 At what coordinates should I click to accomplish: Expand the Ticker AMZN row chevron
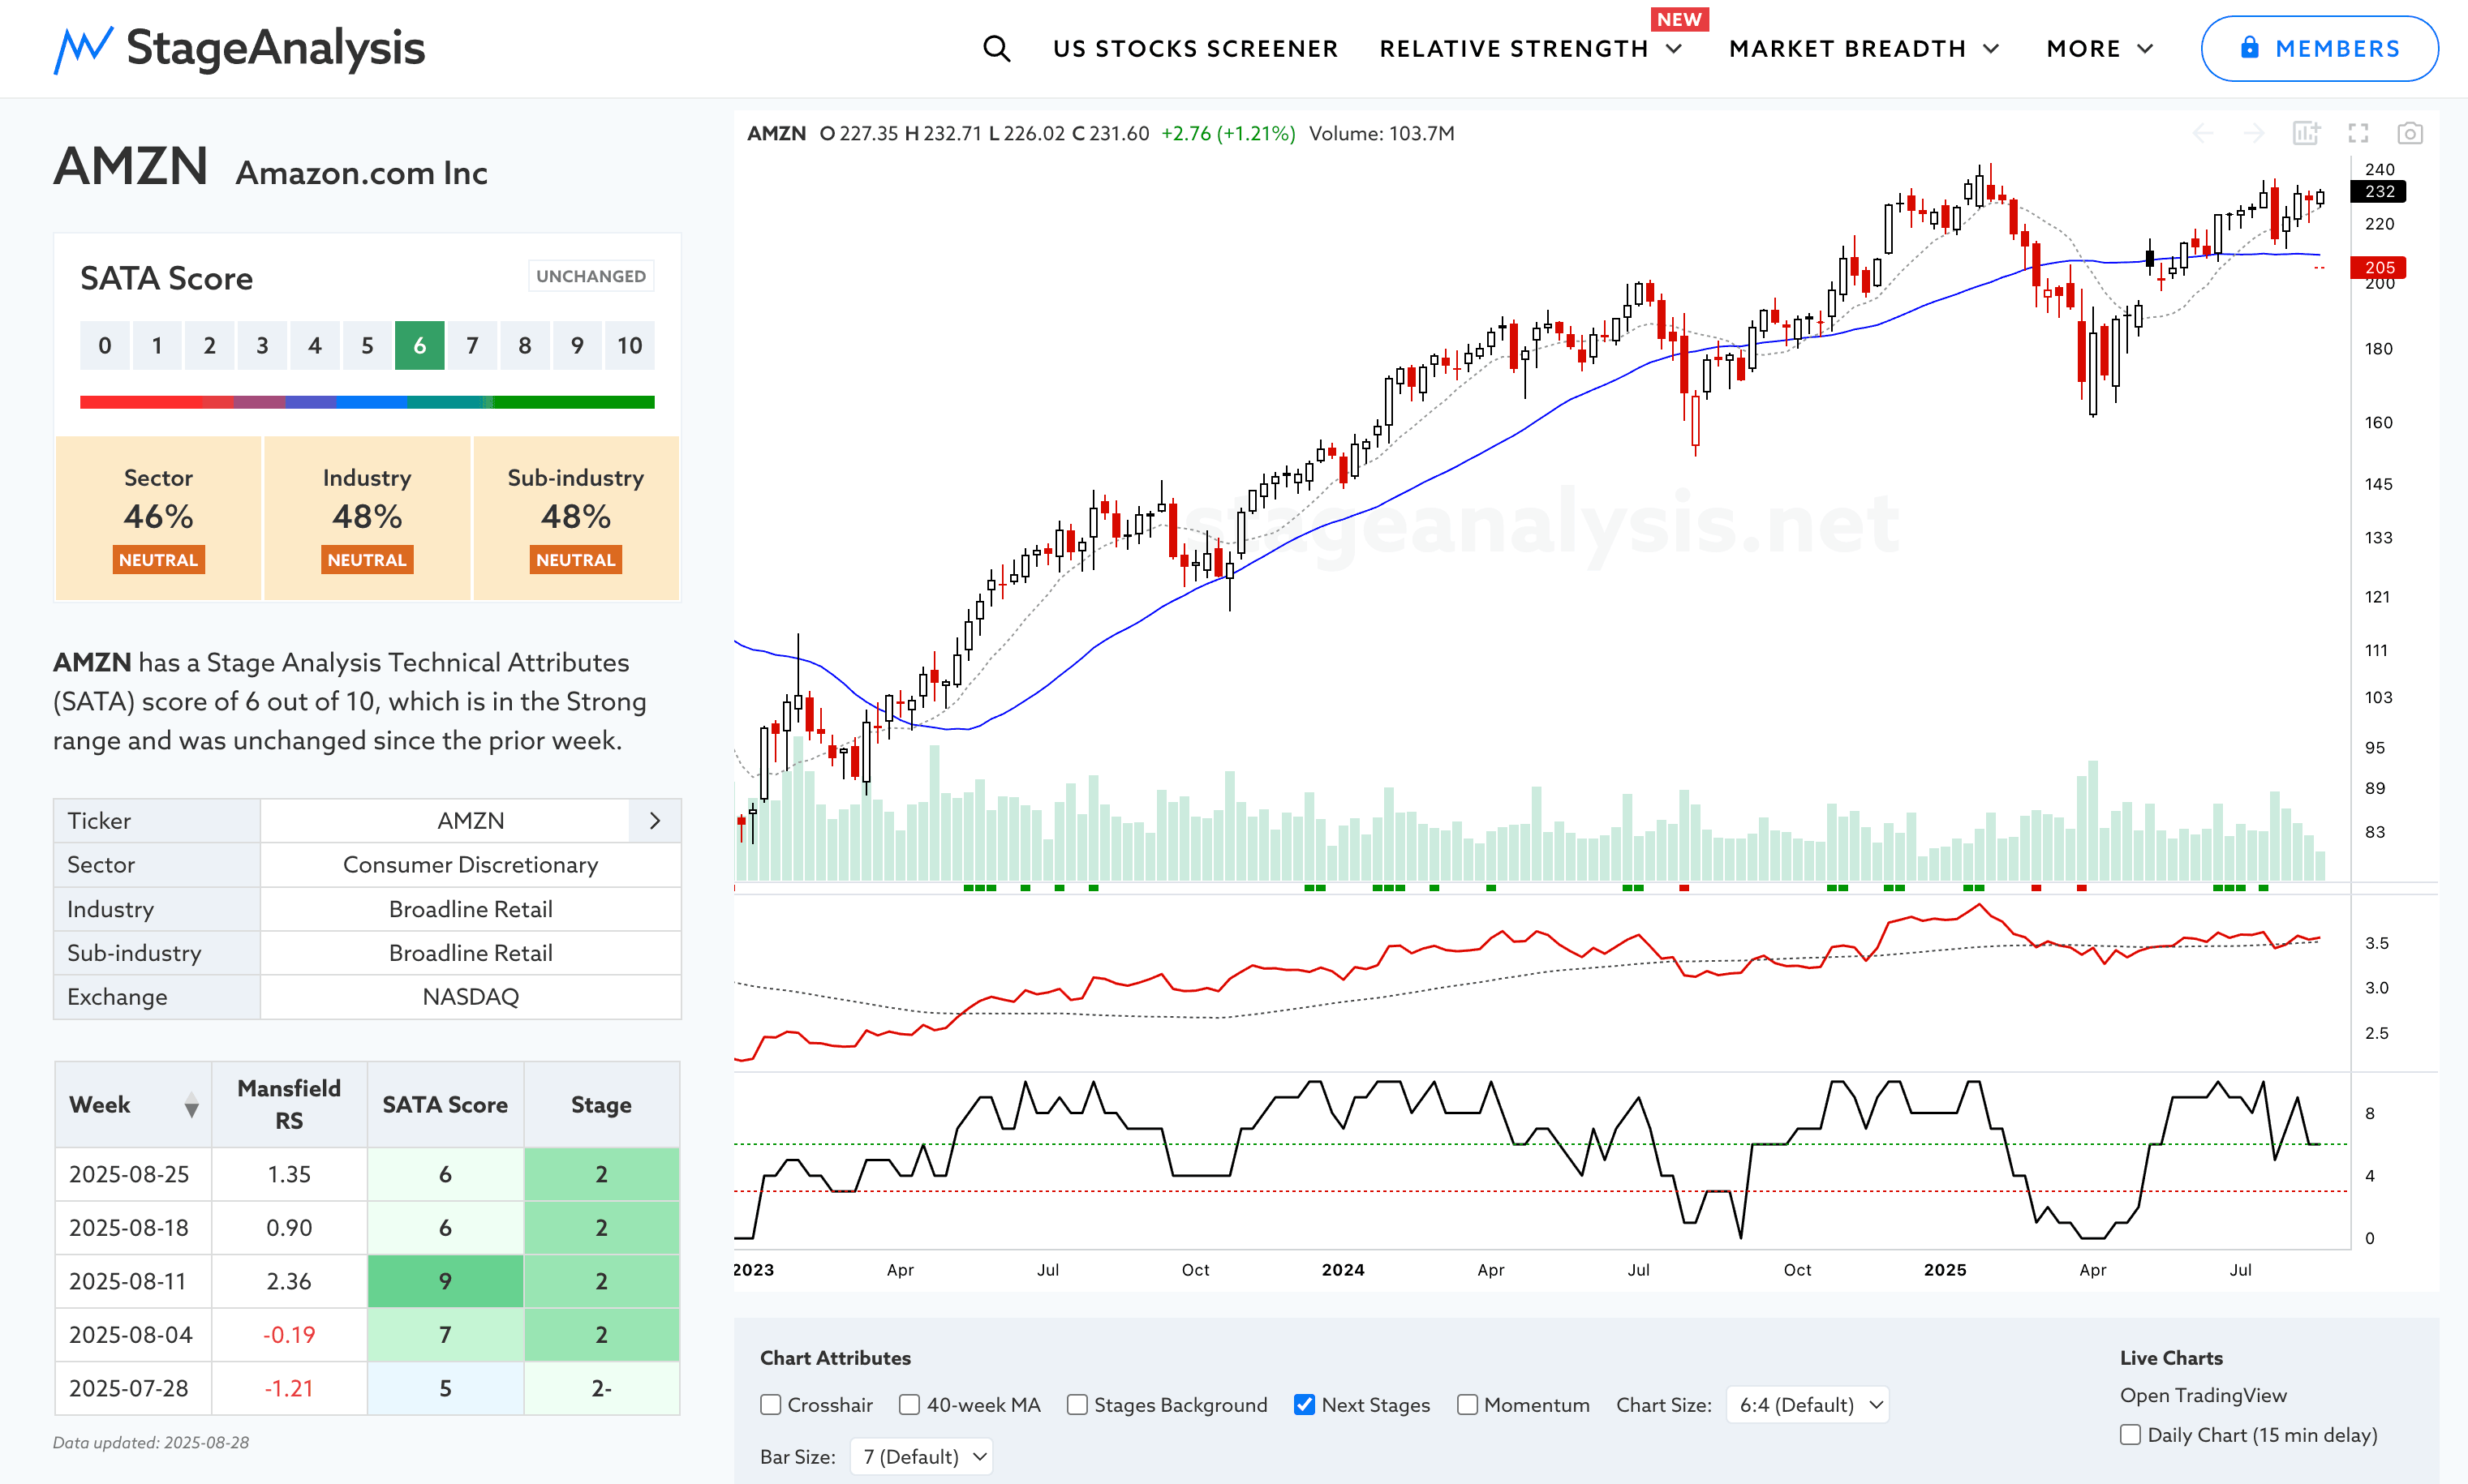656,821
